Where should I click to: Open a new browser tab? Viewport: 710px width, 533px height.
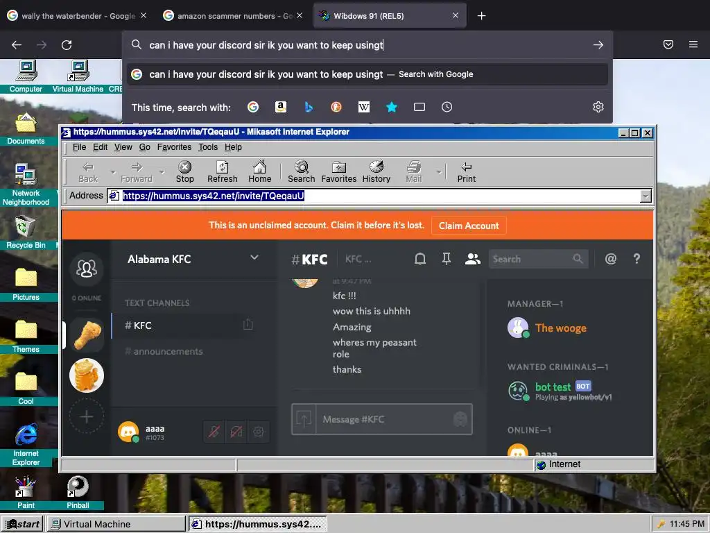481,16
